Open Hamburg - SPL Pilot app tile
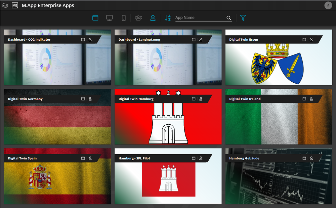Screen dimensions: 336x208 coord(168,176)
